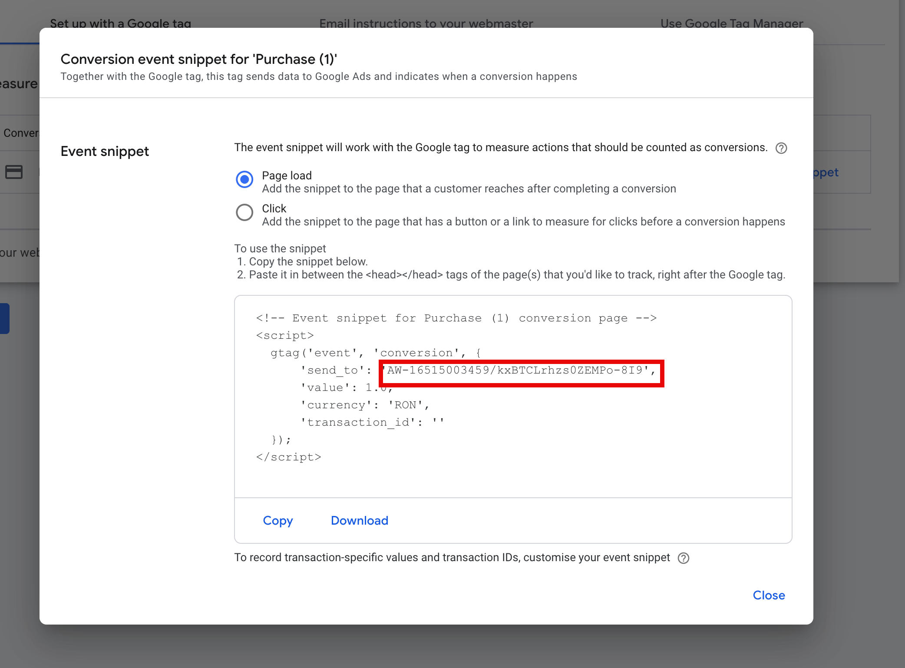Open help icon beside customise event snippet
The width and height of the screenshot is (905, 668).
(x=683, y=558)
